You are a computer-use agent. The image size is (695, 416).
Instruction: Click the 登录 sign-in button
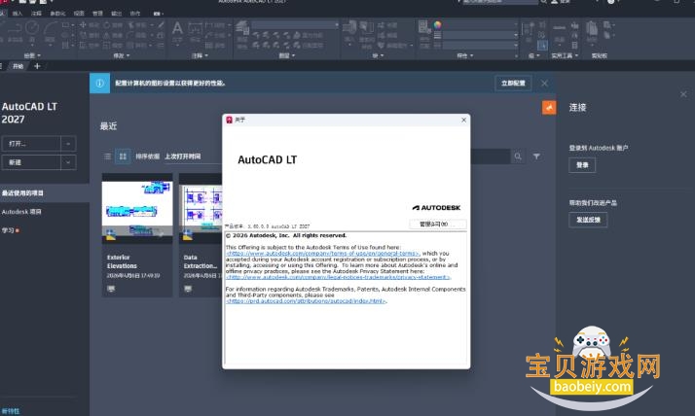582,165
